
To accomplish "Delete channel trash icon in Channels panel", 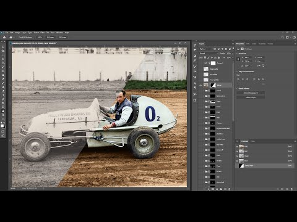I will pyautogui.click(x=291, y=189).
